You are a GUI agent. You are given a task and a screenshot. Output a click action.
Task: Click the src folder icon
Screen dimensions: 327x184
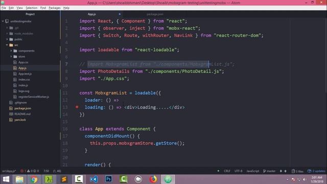point(11,45)
